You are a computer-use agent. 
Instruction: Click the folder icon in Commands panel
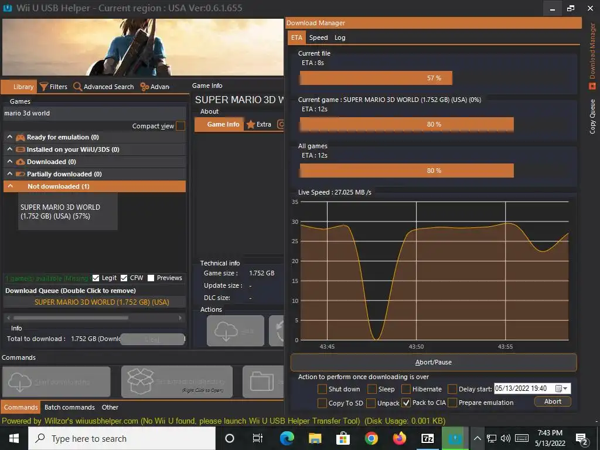[262, 381]
